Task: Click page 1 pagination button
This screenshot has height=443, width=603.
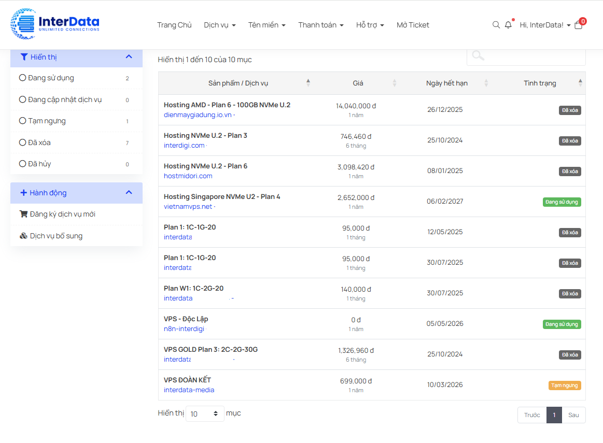Action: coord(554,415)
